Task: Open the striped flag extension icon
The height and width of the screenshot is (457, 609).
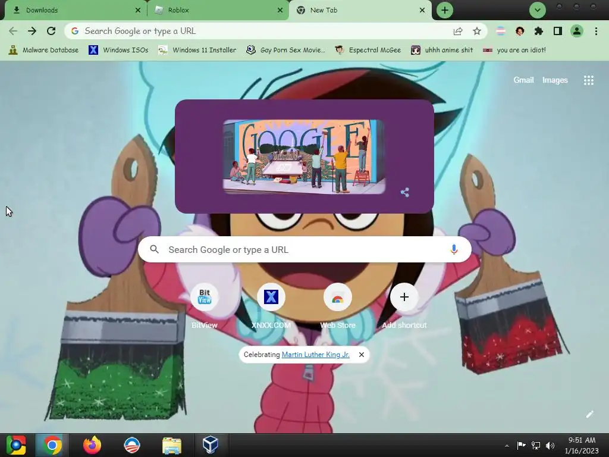Action: pos(501,31)
